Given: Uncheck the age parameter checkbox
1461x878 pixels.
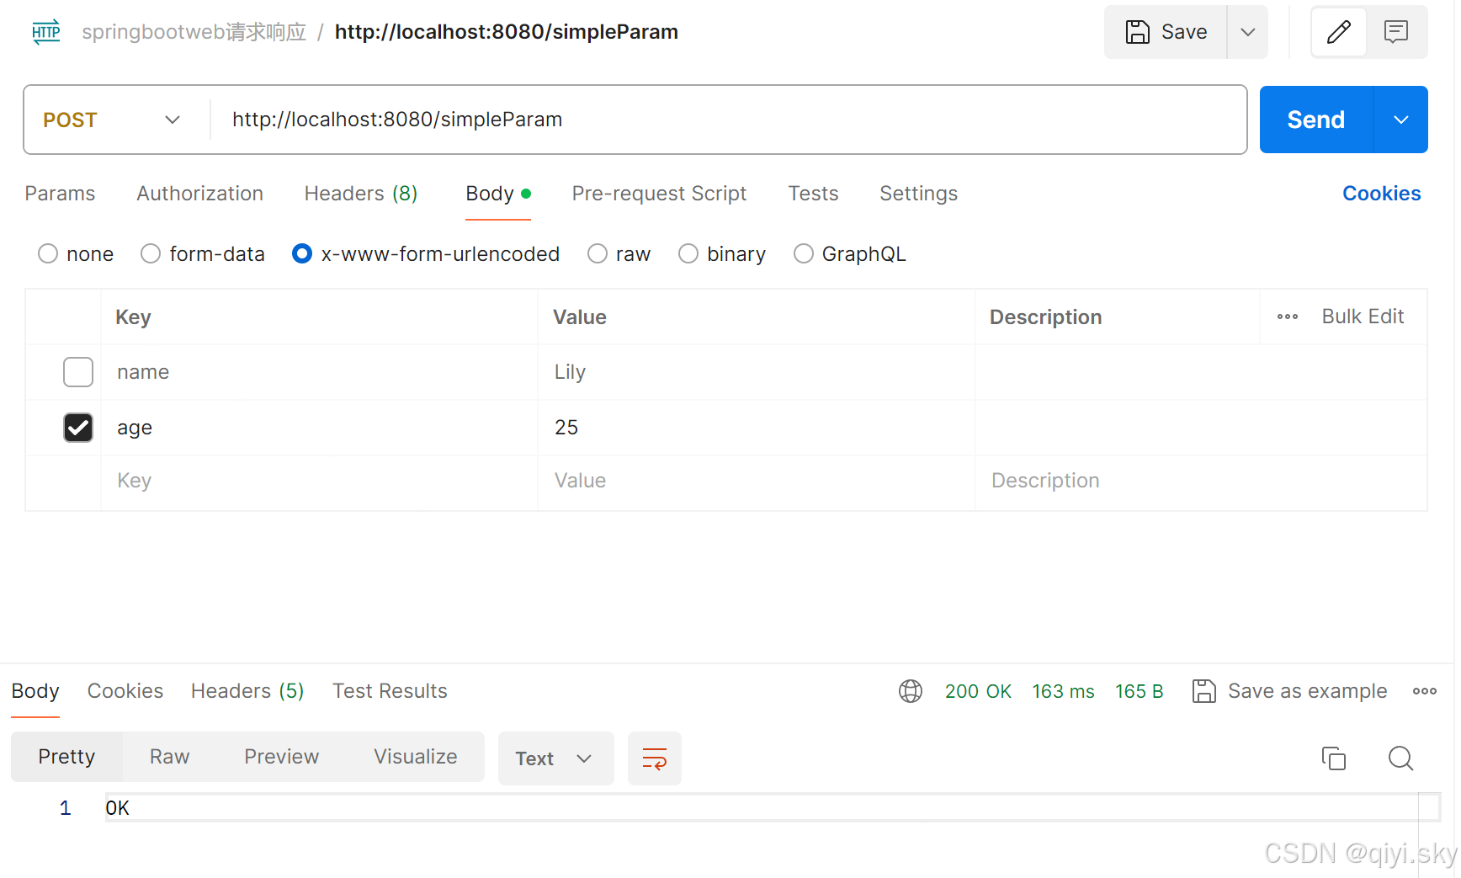Looking at the screenshot, I should pyautogui.click(x=77, y=427).
